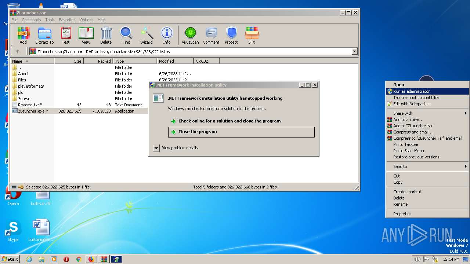Click the taskbar clock showing 12:14 PM
This screenshot has width=470, height=264.
(451, 259)
